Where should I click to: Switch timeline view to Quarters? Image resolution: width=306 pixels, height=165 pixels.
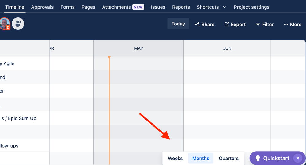point(229,158)
